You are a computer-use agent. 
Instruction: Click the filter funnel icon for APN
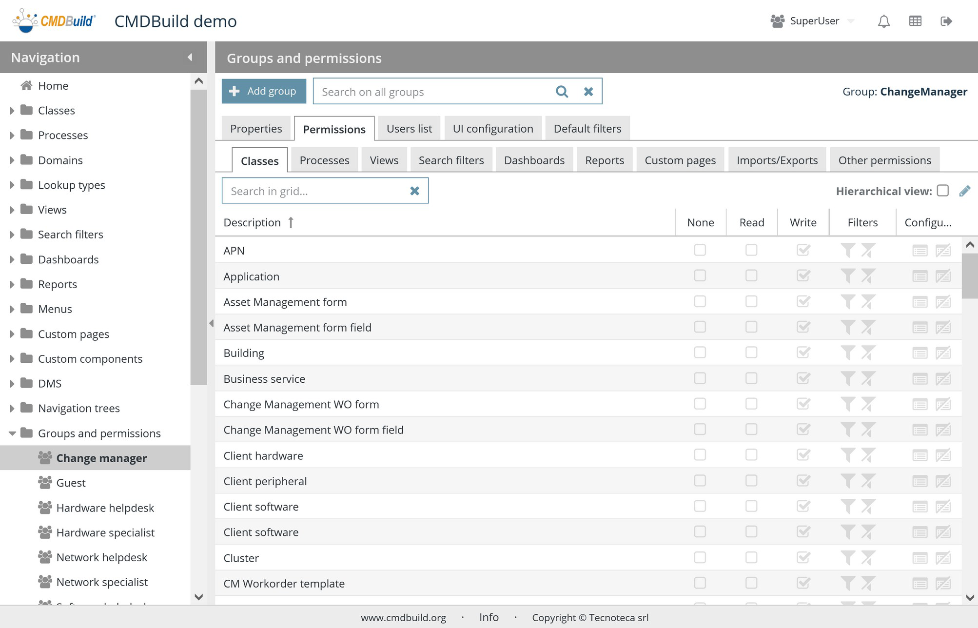click(x=847, y=251)
